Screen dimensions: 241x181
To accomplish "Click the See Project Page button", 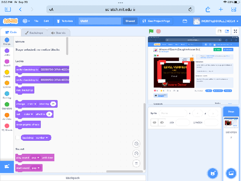I will (x=156, y=21).
